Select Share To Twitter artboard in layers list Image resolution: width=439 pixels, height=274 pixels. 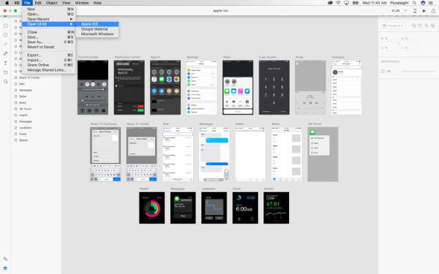pyautogui.click(x=29, y=77)
